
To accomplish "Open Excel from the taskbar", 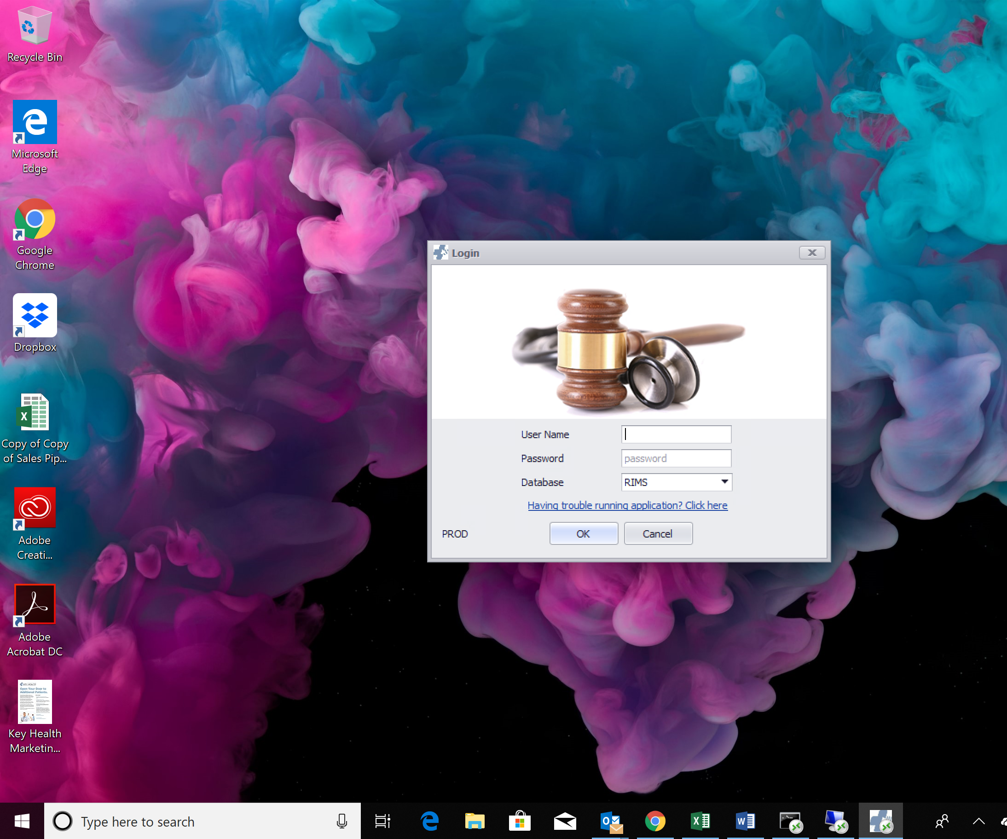I will pos(700,822).
